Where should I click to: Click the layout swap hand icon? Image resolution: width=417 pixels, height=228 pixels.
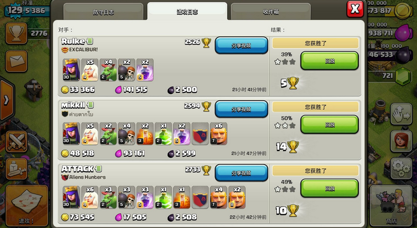click(401, 115)
